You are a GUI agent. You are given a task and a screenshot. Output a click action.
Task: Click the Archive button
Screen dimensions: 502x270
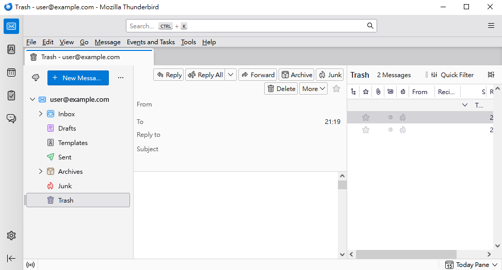coord(297,75)
